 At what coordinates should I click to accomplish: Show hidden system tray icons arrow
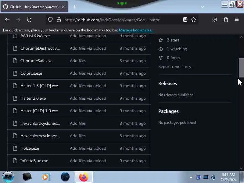point(191,177)
